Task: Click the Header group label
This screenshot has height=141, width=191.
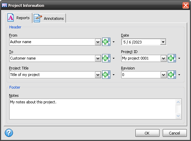Action: (15, 27)
